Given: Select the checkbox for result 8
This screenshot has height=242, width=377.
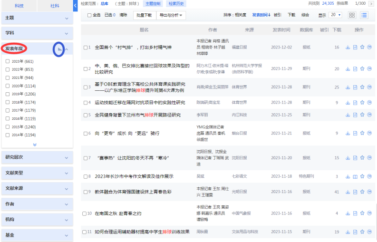Looking at the screenshot, I should click(x=86, y=176).
